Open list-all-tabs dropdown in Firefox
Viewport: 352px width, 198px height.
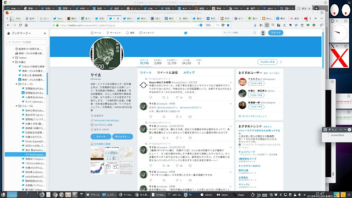tap(321, 18)
